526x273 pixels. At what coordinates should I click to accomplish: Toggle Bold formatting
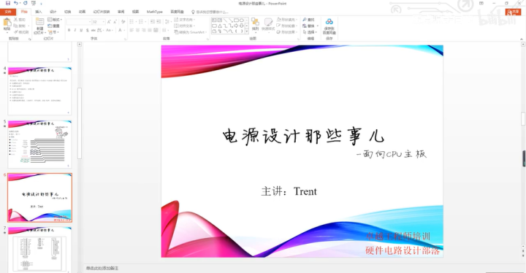click(x=69, y=30)
